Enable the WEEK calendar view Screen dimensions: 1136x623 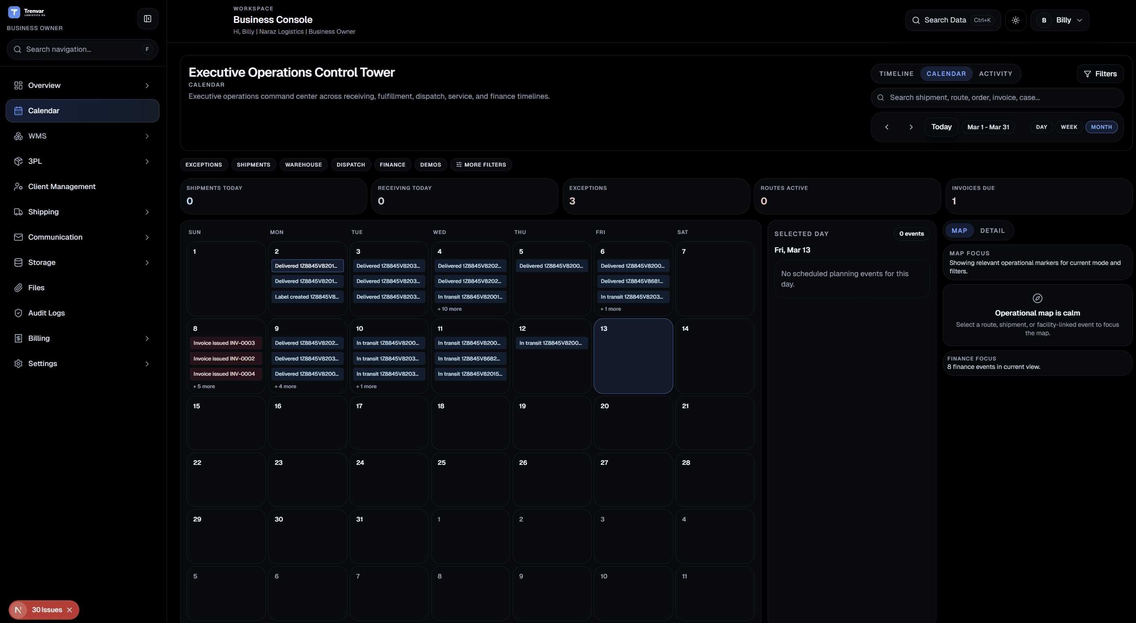coord(1069,127)
